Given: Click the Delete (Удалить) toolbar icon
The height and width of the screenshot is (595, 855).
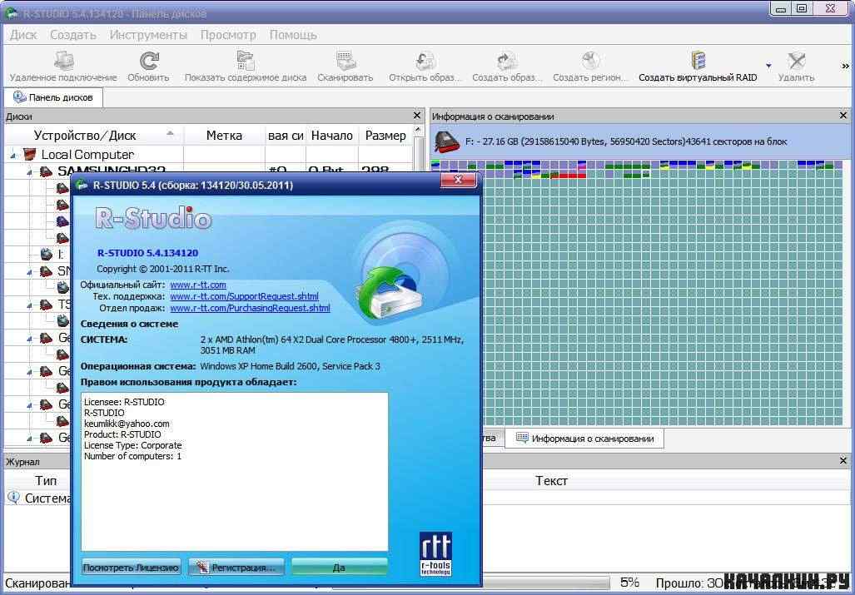Looking at the screenshot, I should tap(797, 61).
